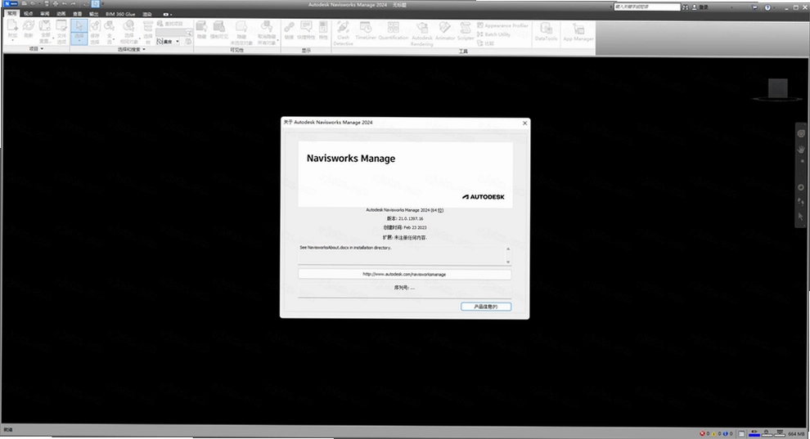Click the sheet browser icon in status bar
The height and width of the screenshot is (439, 810).
point(741,434)
